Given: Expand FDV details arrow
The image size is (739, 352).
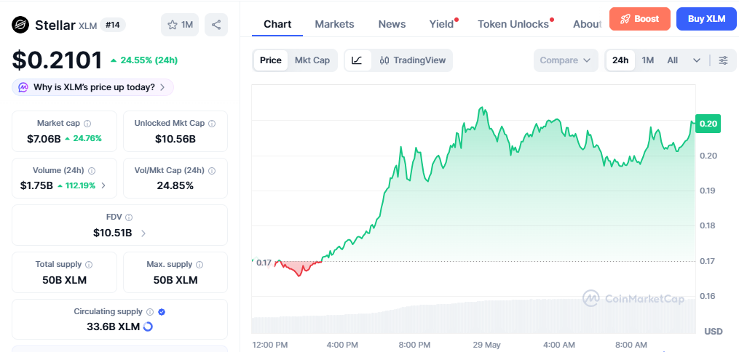Looking at the screenshot, I should pyautogui.click(x=143, y=233).
